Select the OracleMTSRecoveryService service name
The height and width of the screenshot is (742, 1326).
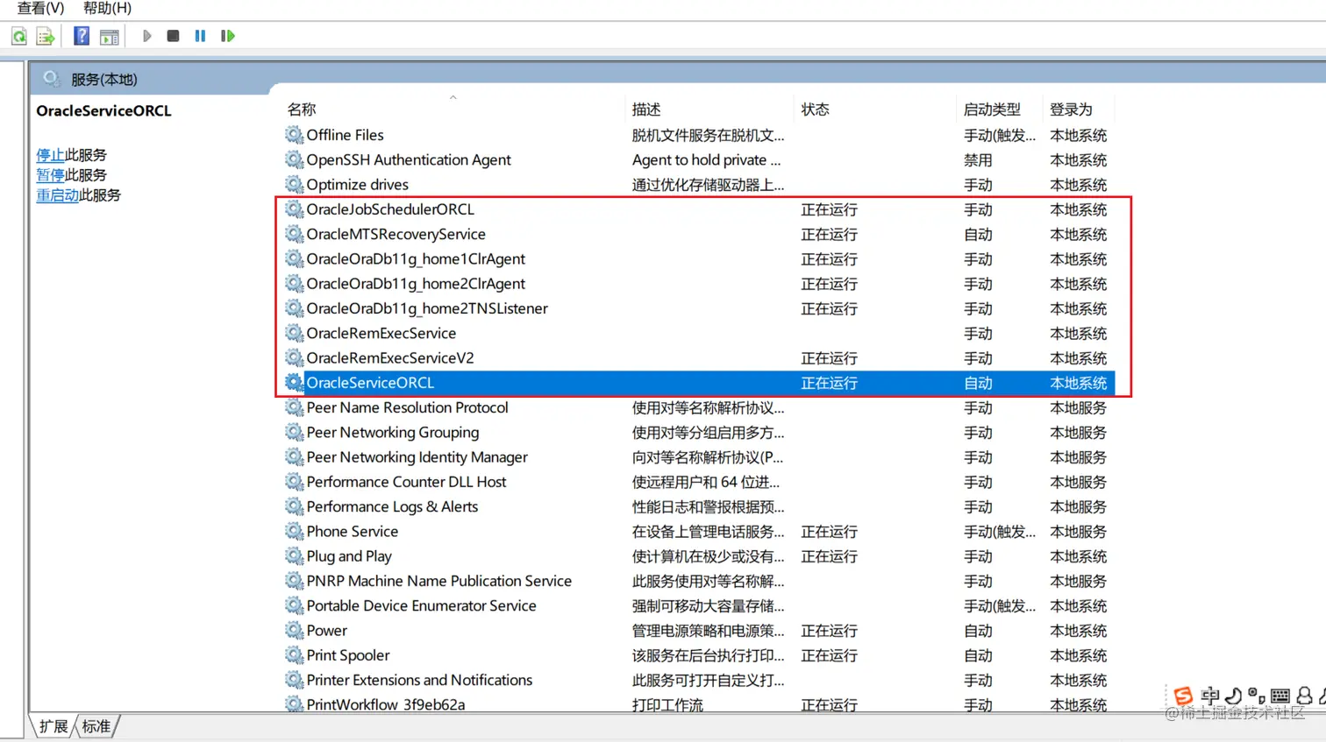coord(396,234)
